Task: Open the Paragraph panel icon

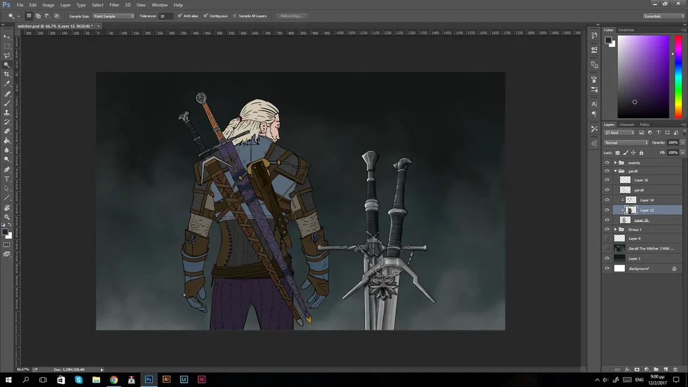Action: (x=594, y=114)
